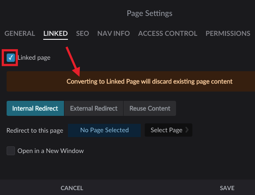Click the discard content warning banner
The width and height of the screenshot is (255, 195).
tap(131, 81)
